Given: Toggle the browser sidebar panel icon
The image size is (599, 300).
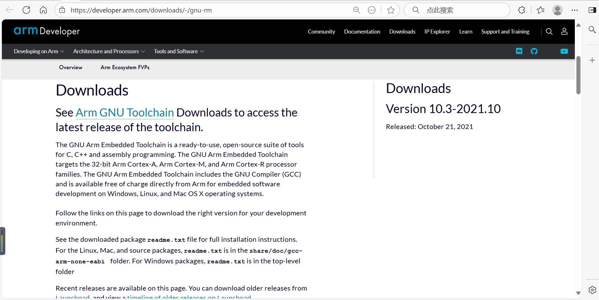Looking at the screenshot, I should click(592, 10).
